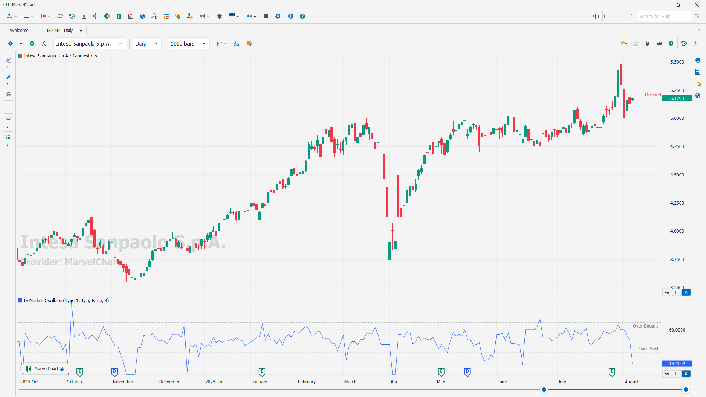The width and height of the screenshot is (706, 397).
Task: Expand the chart style bars dropdown
Action: 222,43
